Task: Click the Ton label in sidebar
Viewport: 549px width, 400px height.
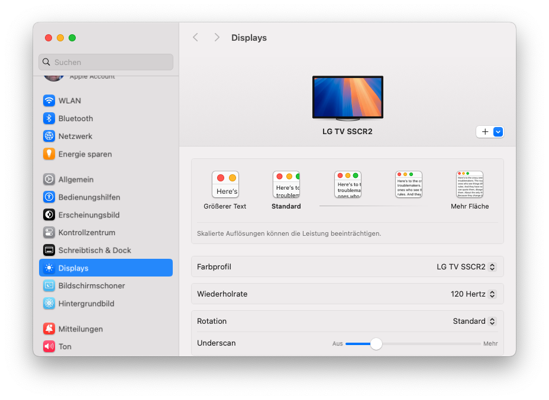Action: (x=64, y=346)
